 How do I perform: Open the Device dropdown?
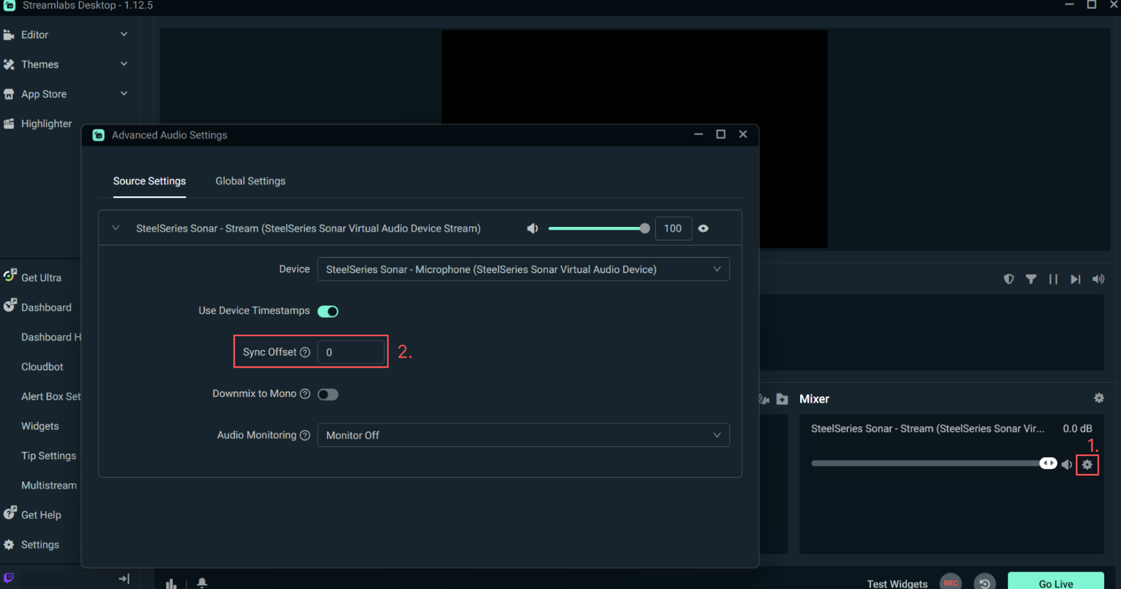point(523,270)
